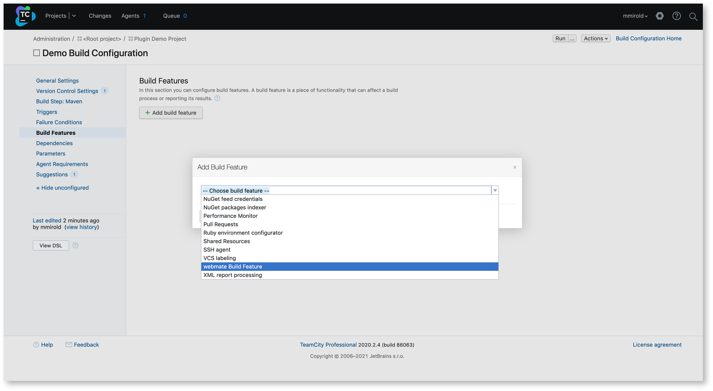Select Ruby environment configurator option

[x=350, y=233]
